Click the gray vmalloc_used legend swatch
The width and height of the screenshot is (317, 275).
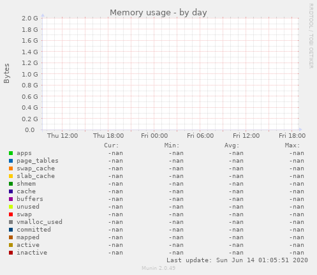point(11,222)
